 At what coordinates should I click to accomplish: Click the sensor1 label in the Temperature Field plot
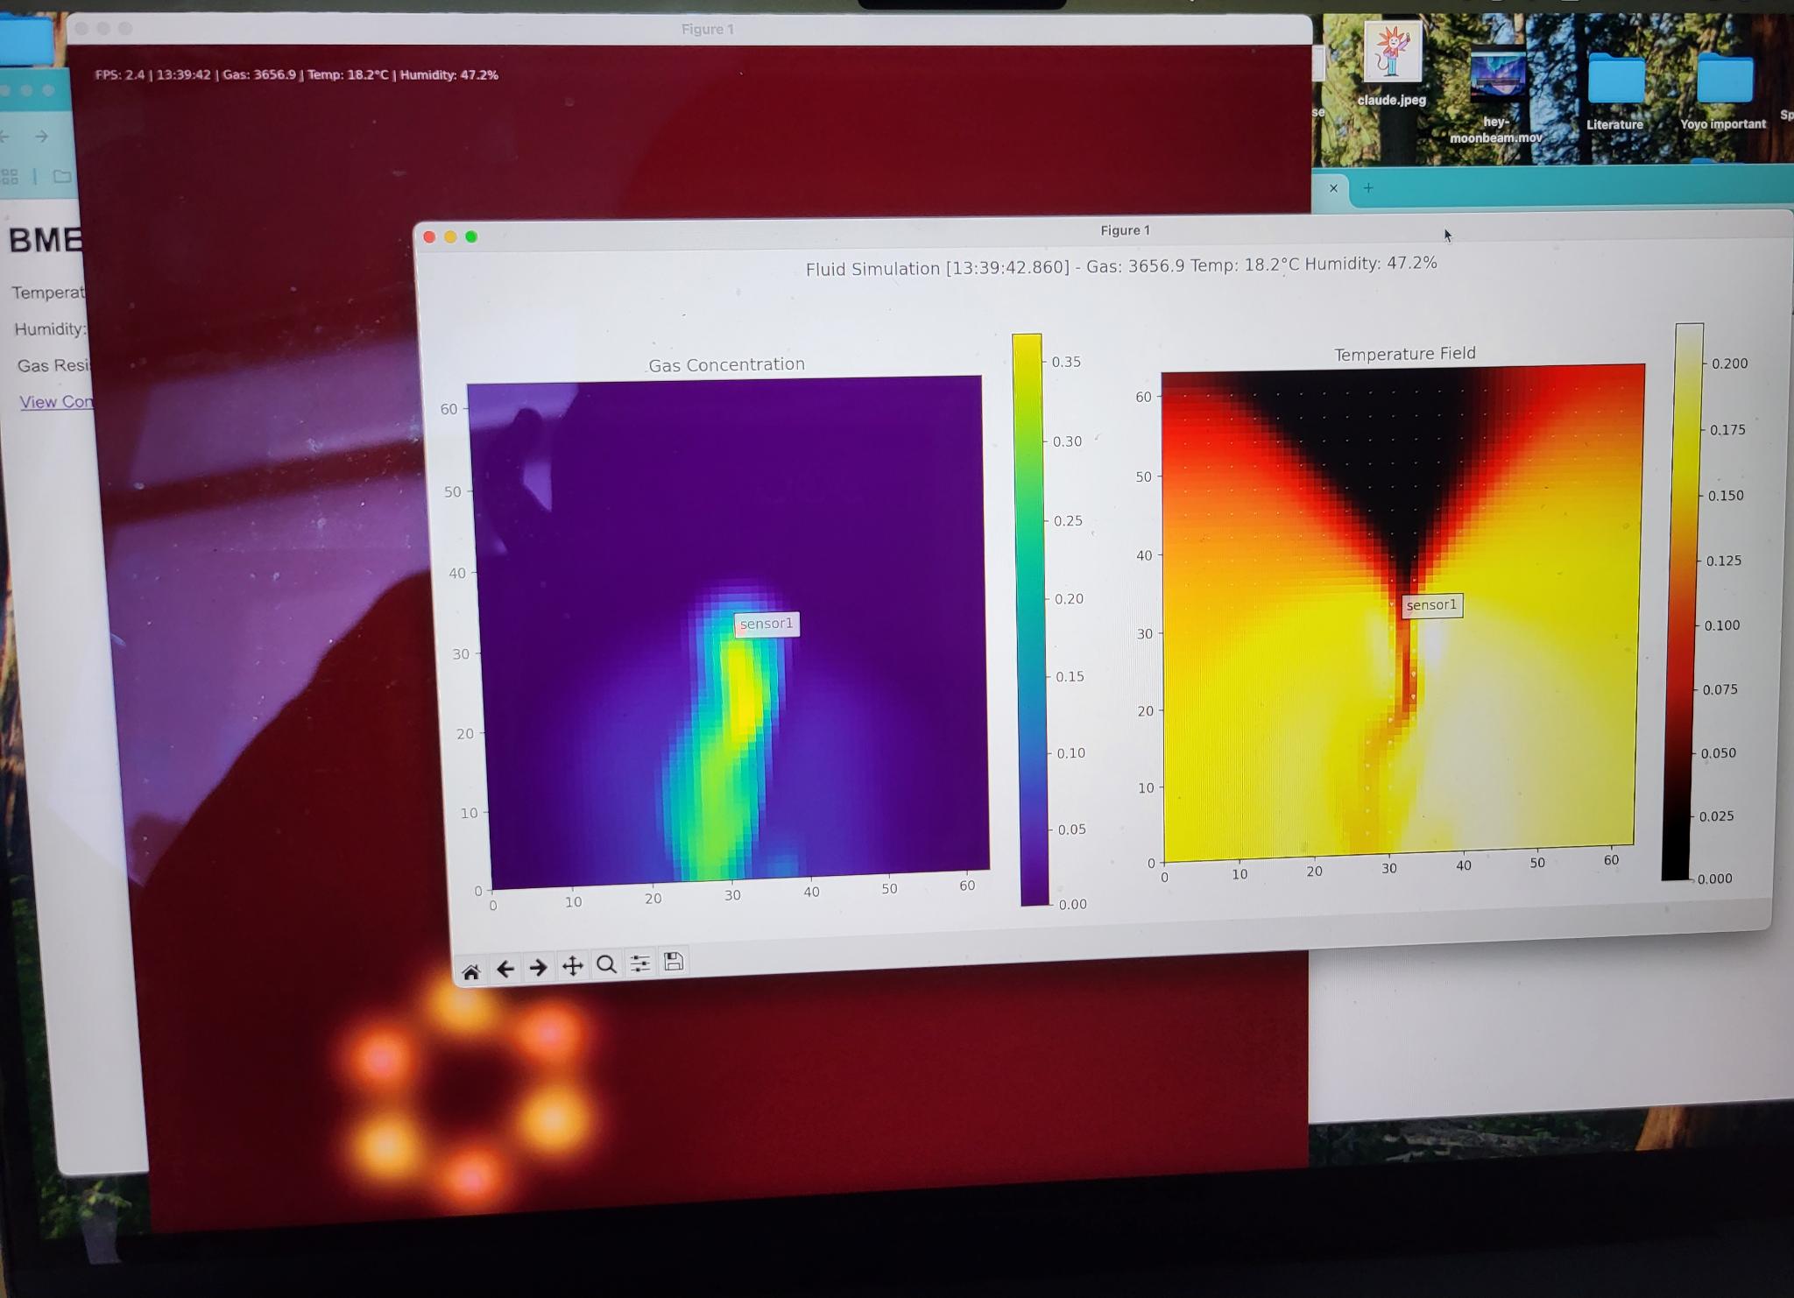(1431, 605)
